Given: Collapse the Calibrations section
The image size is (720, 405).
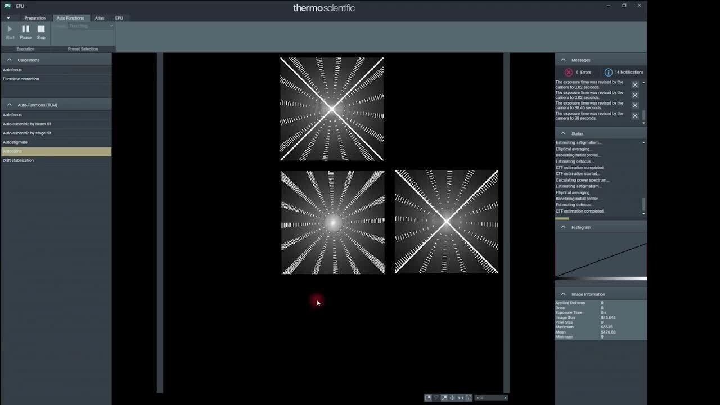Looking at the screenshot, I should click(x=9, y=60).
